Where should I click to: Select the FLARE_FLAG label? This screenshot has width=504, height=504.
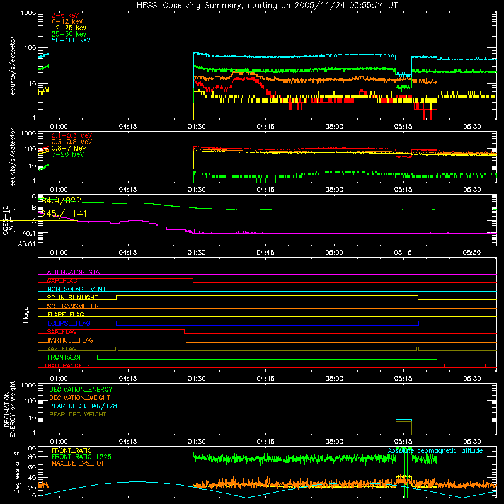point(66,314)
